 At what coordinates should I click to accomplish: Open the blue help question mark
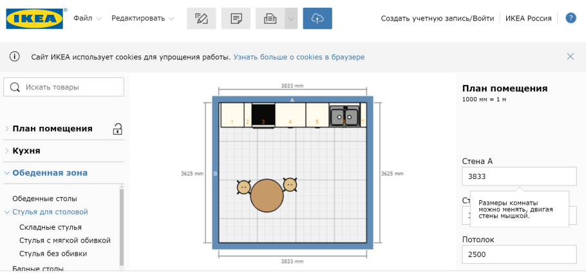(570, 19)
